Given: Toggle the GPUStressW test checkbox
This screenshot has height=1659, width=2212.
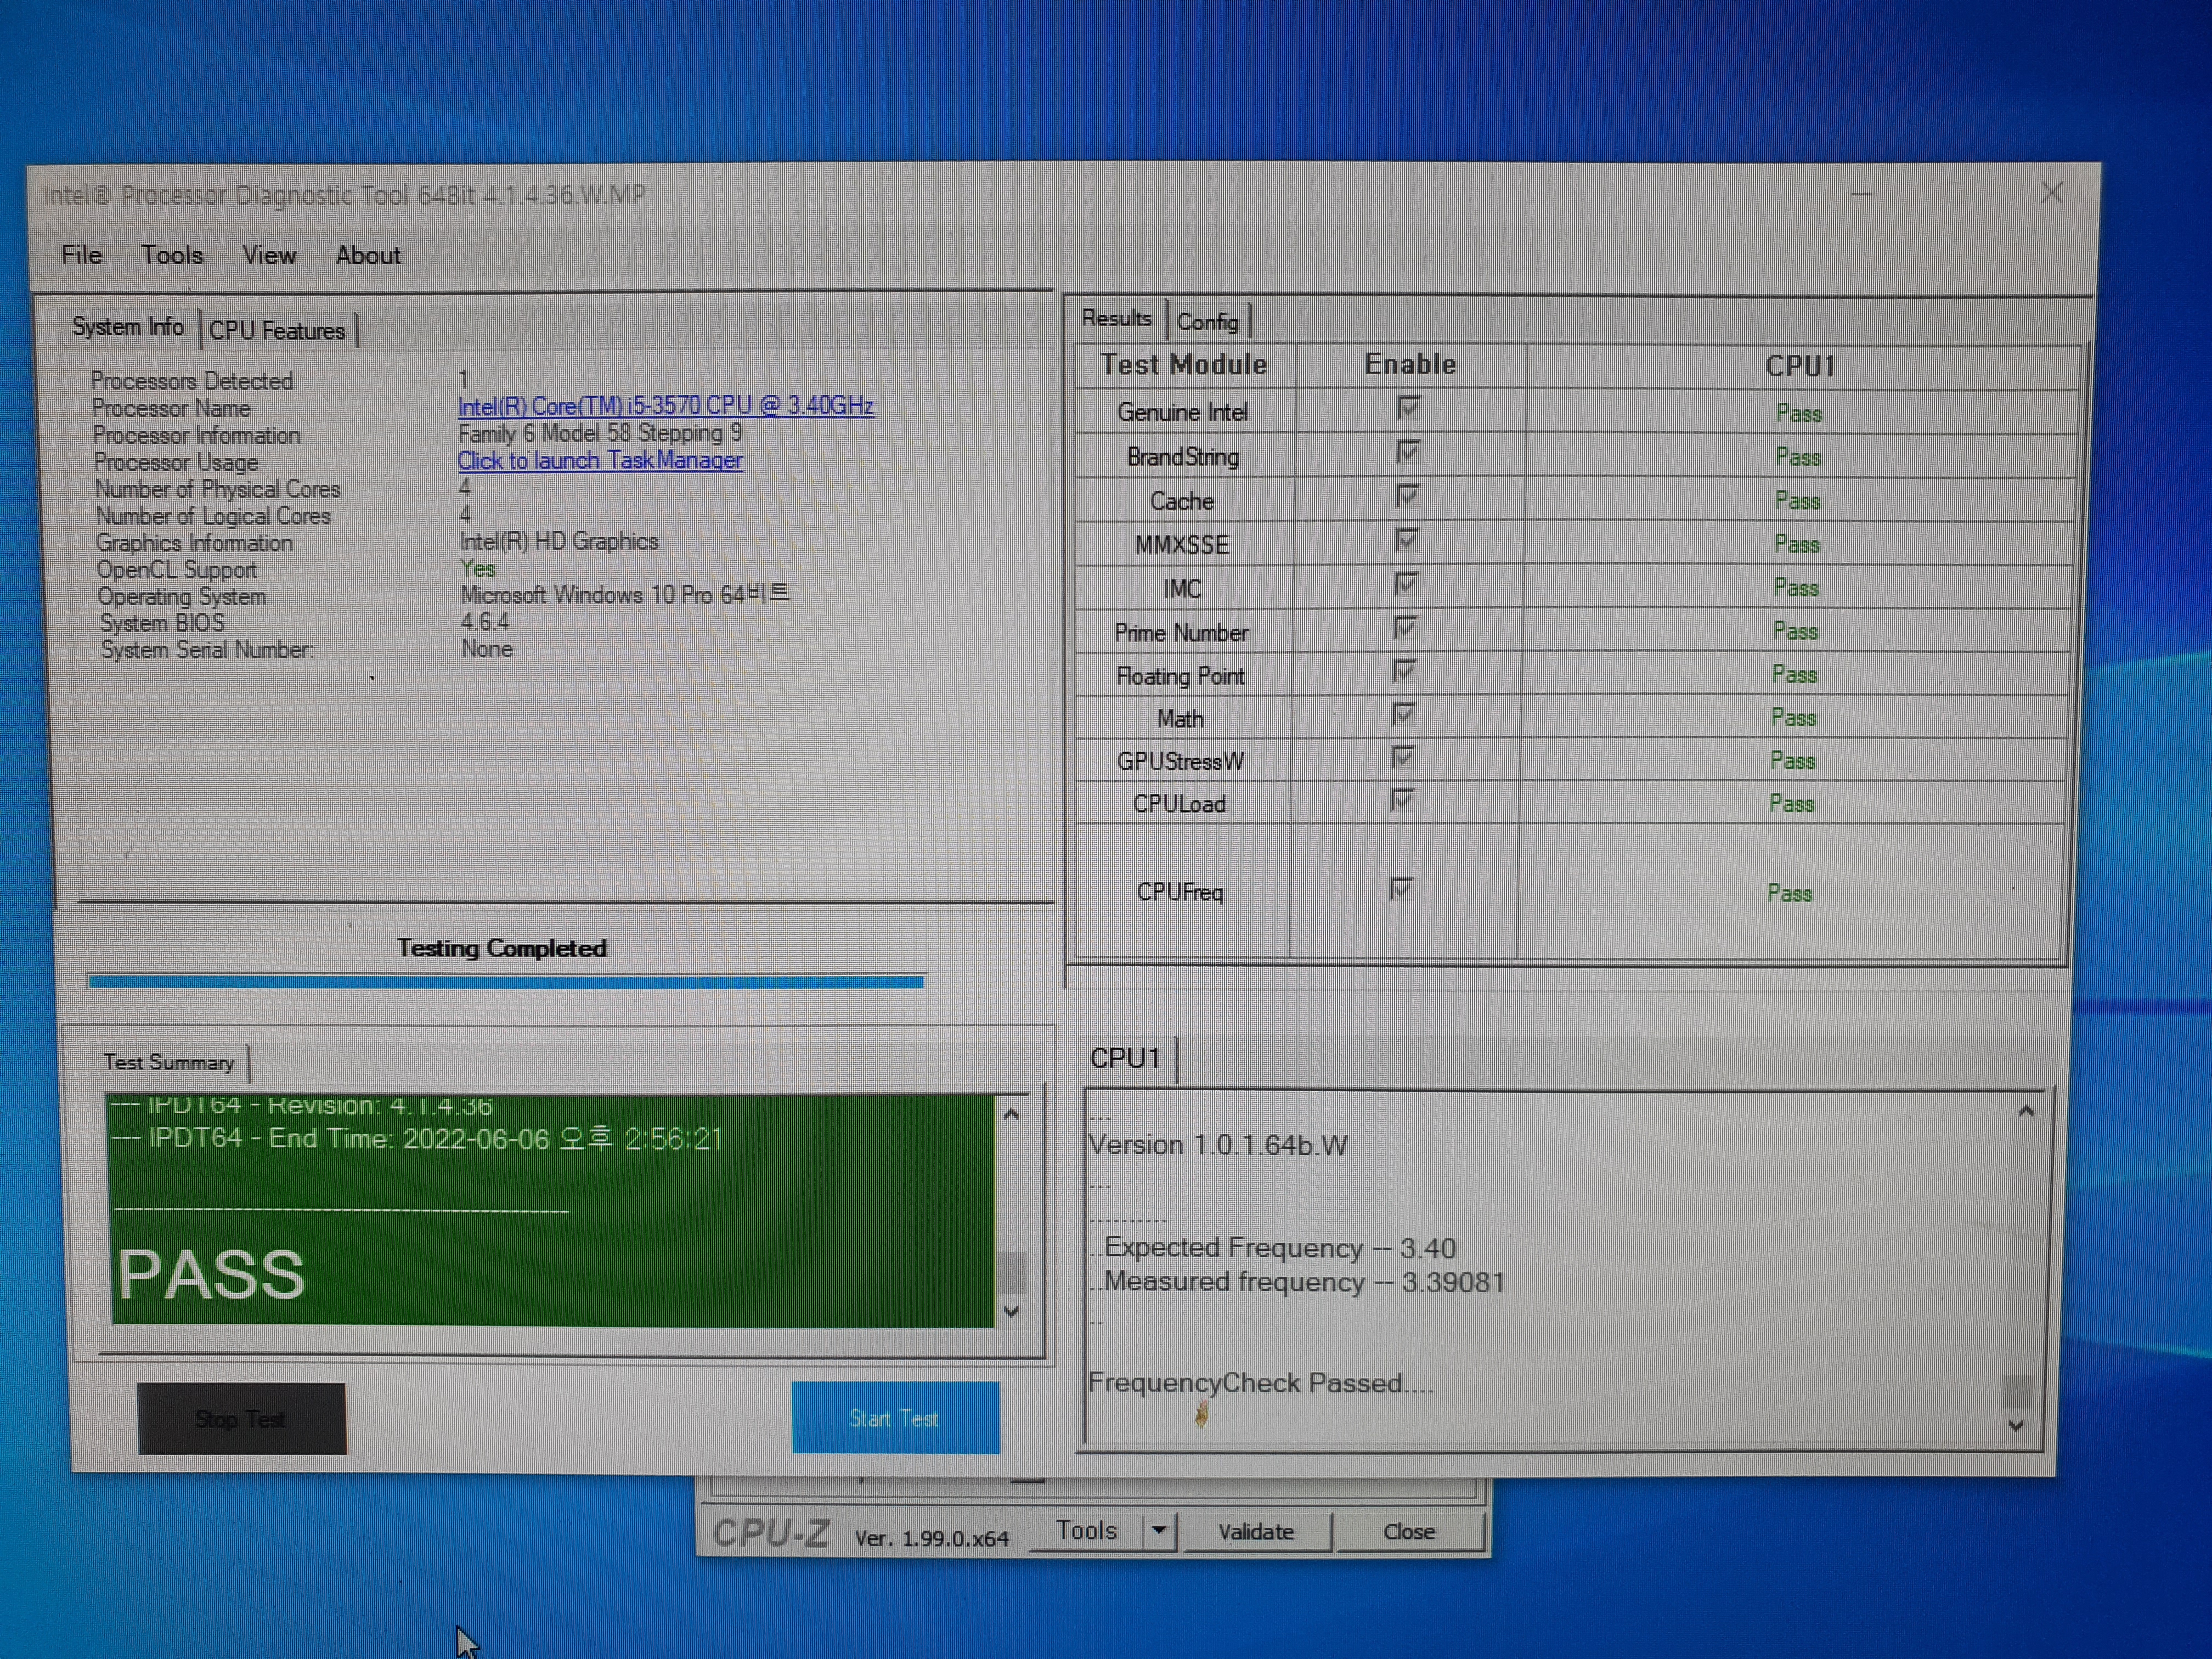Looking at the screenshot, I should (x=1402, y=757).
